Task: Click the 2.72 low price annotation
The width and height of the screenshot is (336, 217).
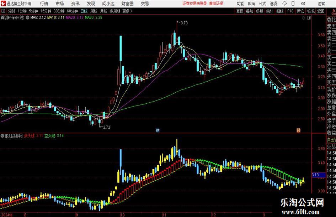Action: click(107, 127)
